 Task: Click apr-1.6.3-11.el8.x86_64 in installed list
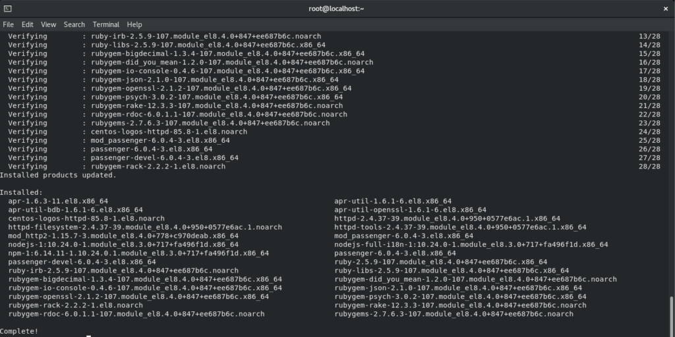coord(58,201)
